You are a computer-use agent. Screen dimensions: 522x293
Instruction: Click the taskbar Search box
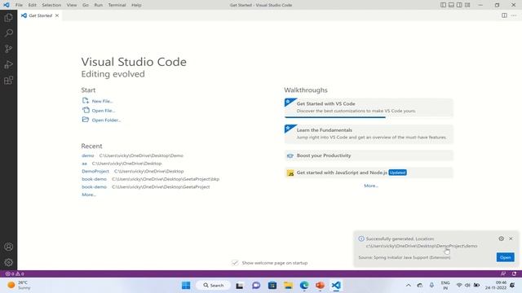[x=214, y=286]
